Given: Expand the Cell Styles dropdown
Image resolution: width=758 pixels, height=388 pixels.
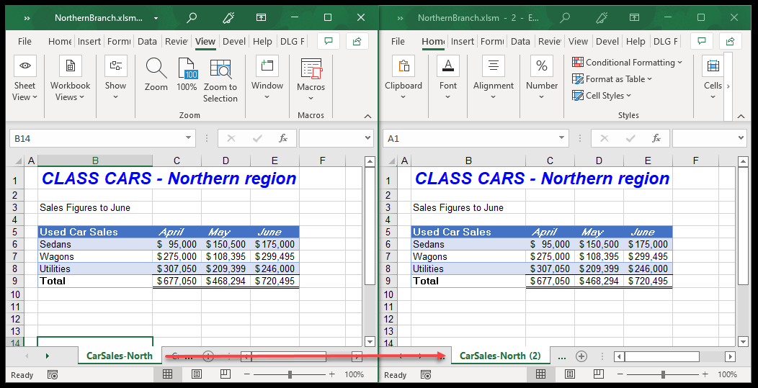Looking at the screenshot, I should pyautogui.click(x=602, y=95).
